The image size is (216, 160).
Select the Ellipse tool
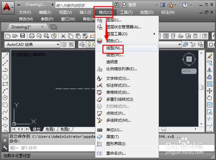click(x=5, y=118)
